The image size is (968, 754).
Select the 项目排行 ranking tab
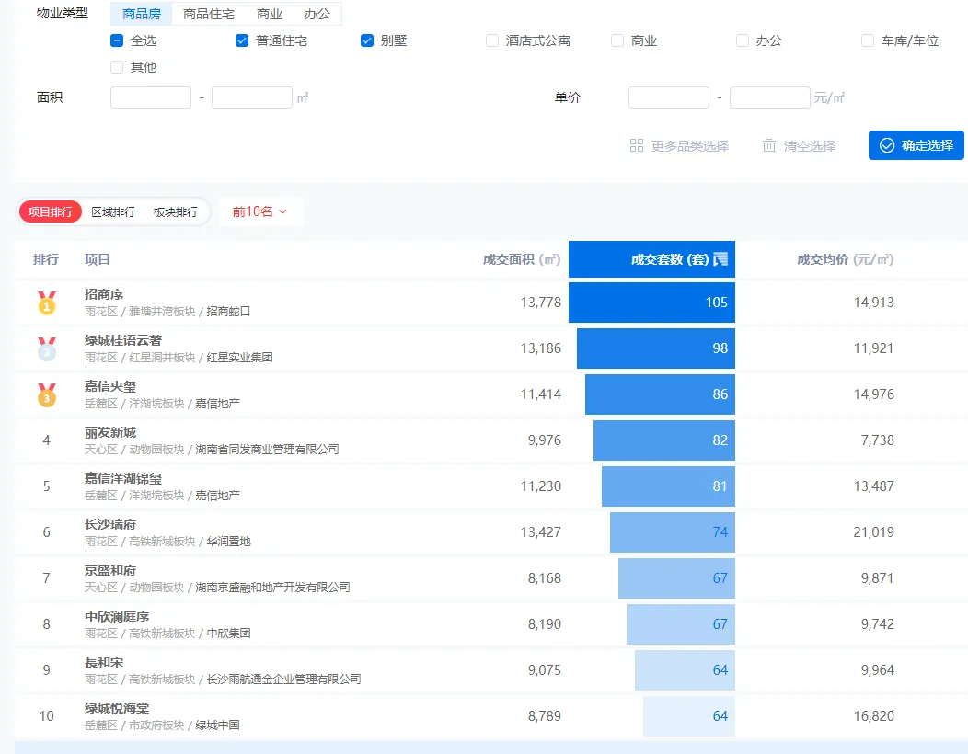click(51, 211)
